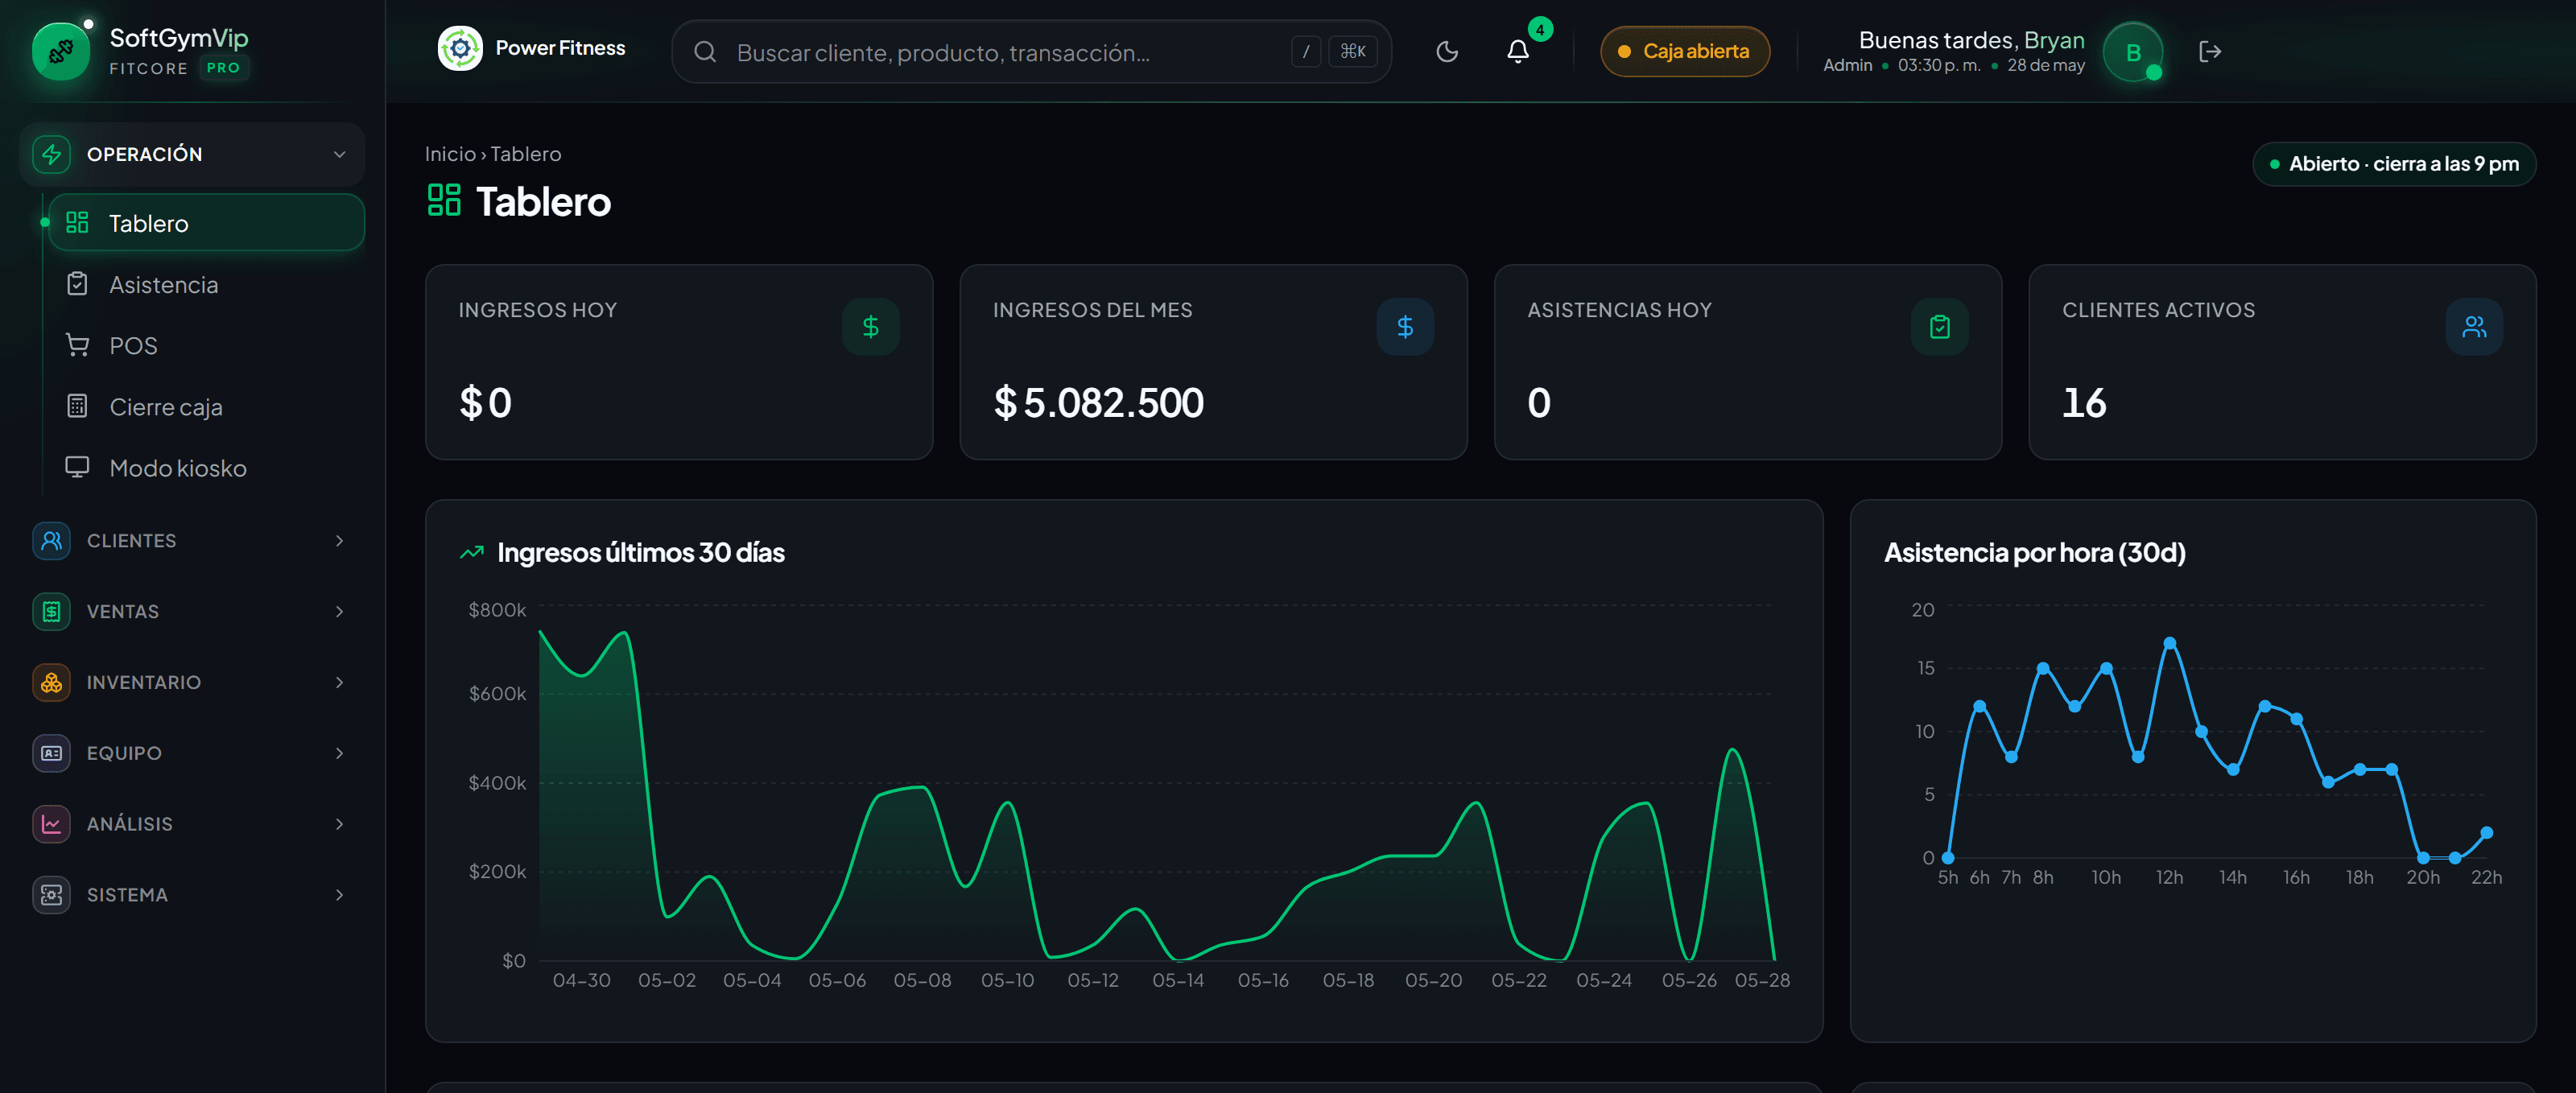Open notifications bell with badge

(1517, 51)
